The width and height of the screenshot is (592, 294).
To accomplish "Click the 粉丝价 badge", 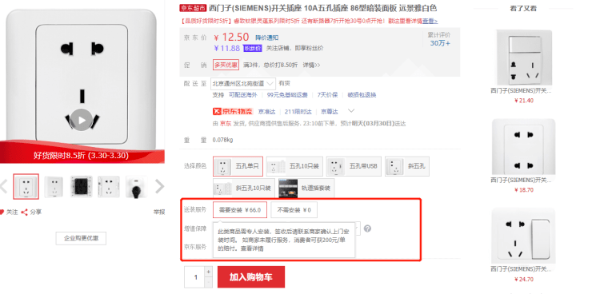I will 253,48.
